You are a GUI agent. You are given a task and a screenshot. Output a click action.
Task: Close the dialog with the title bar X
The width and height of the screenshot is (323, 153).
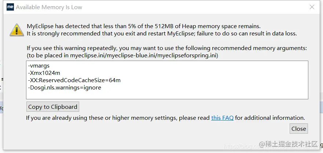point(312,7)
